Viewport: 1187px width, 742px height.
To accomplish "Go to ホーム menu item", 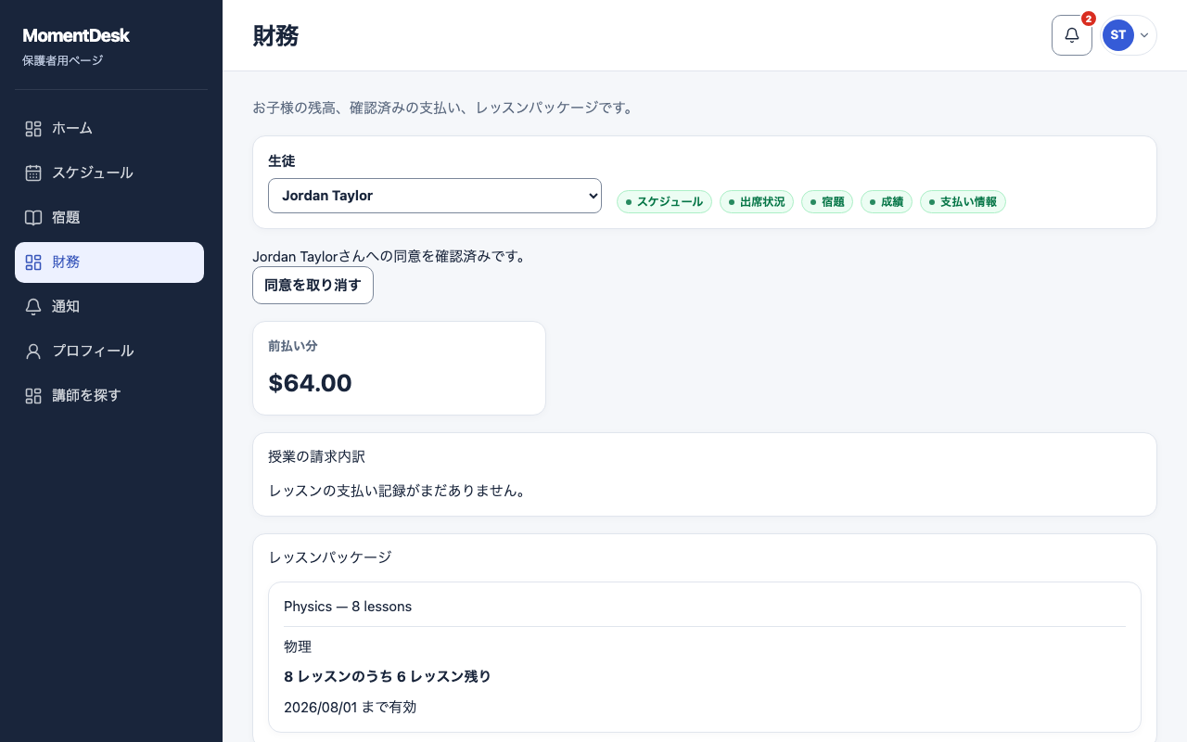I will click(109, 129).
